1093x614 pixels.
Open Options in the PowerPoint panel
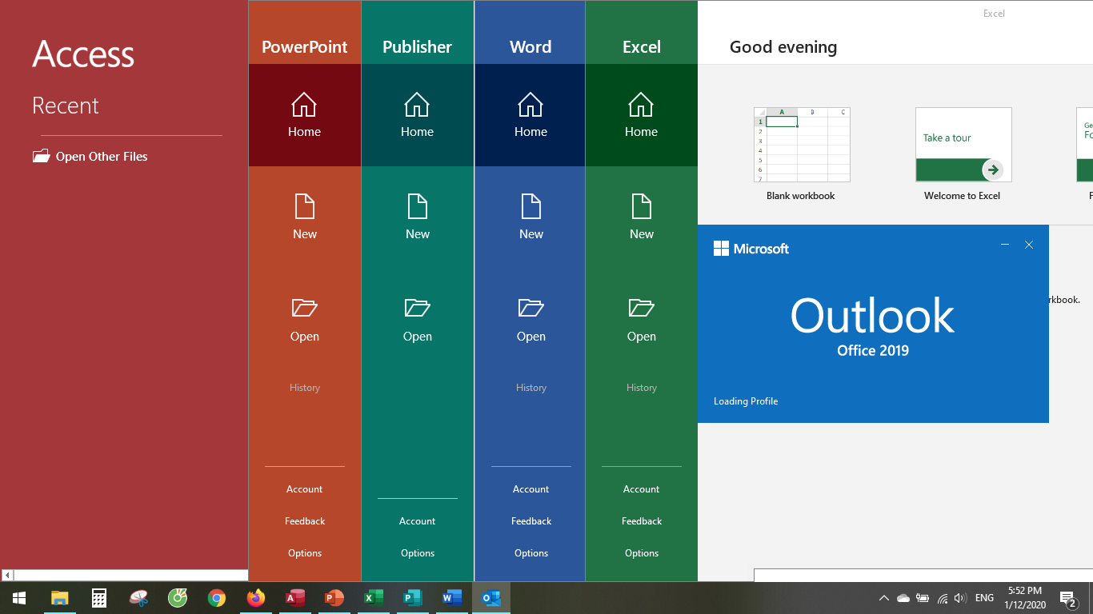(304, 553)
